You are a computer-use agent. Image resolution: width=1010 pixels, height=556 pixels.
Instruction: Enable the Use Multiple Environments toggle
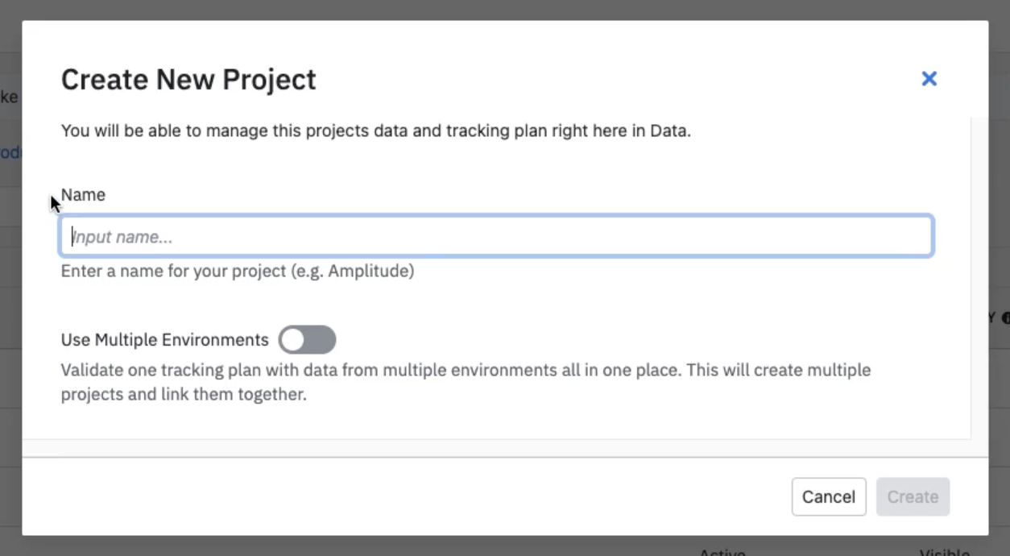tap(307, 340)
